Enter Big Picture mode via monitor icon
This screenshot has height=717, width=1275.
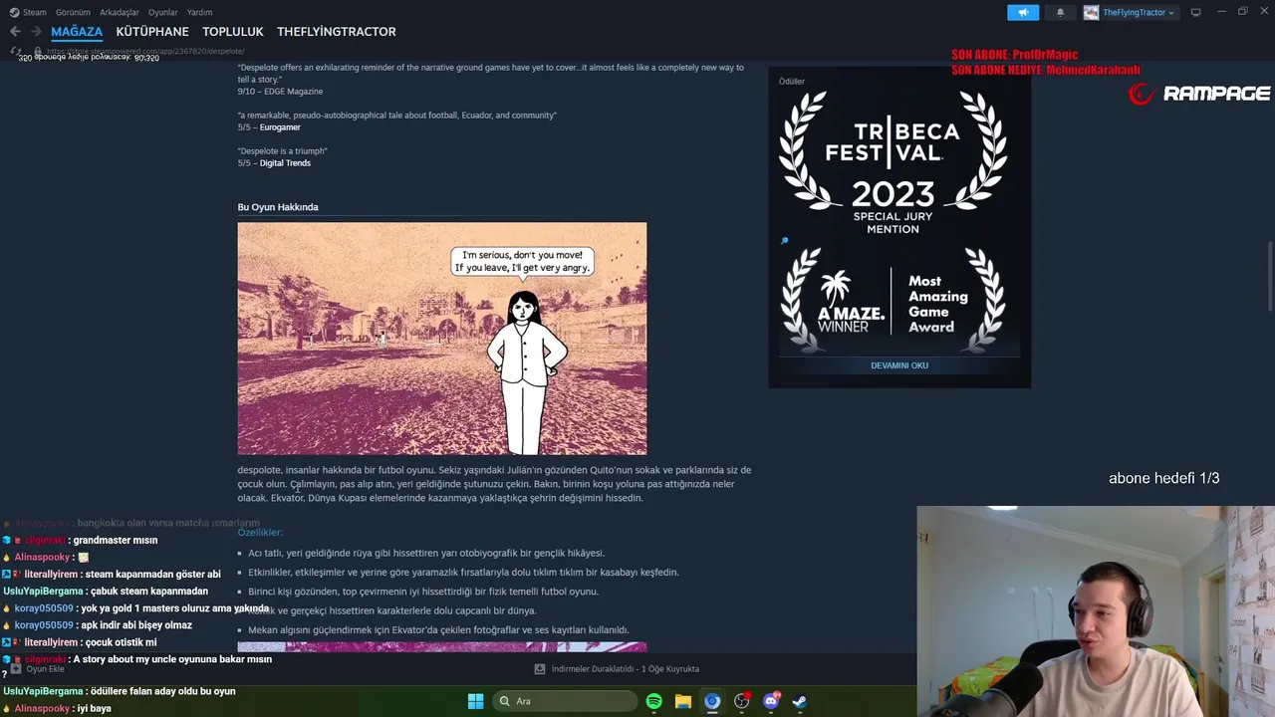point(1196,12)
